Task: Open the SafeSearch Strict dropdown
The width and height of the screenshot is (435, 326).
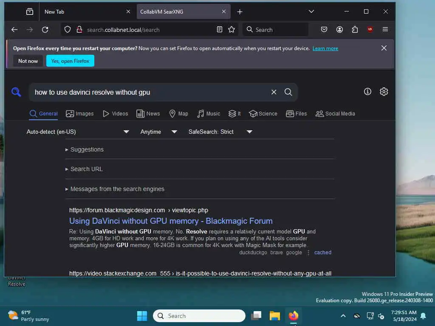Action: [220, 132]
